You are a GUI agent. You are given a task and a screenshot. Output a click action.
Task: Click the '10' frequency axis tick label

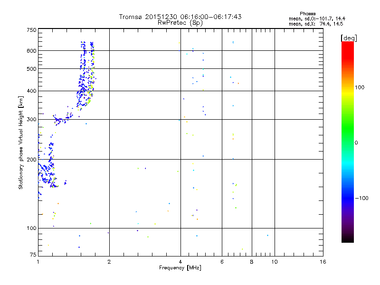point(275,262)
